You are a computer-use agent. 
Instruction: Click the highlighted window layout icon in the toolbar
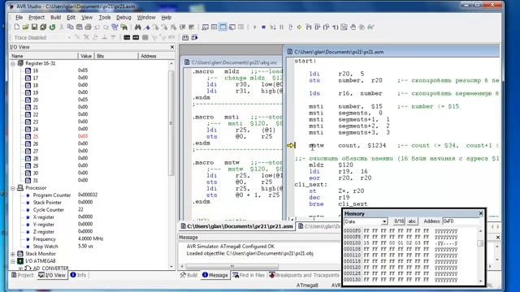tap(223, 27)
